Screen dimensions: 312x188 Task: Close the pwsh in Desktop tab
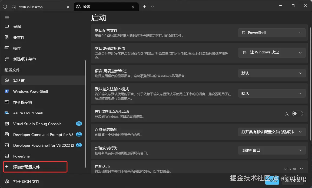tap(68, 7)
